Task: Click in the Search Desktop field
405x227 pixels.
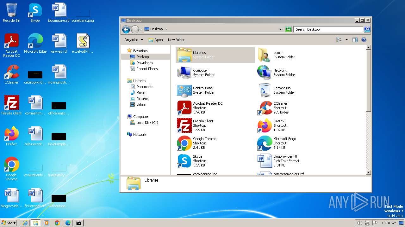Action: (x=329, y=29)
